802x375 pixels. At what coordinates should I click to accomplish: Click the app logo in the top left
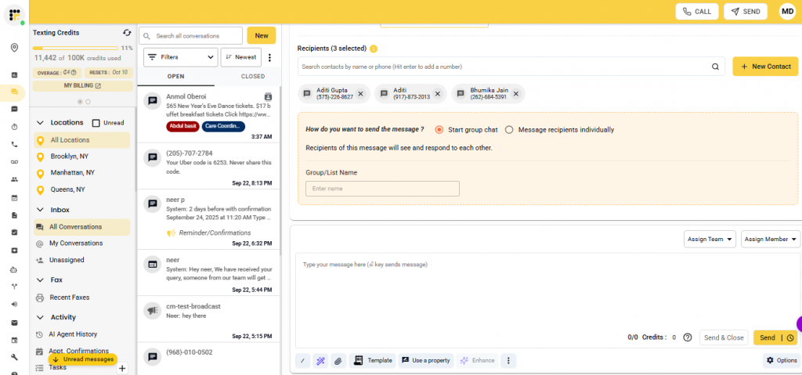[14, 16]
